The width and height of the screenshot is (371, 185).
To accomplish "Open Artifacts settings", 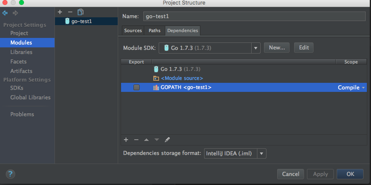I will 21,71.
